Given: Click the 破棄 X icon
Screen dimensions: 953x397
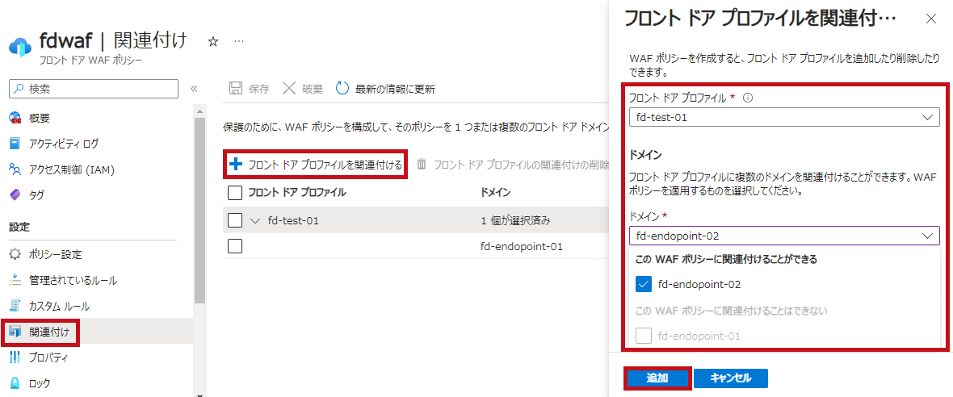Looking at the screenshot, I should tap(289, 89).
